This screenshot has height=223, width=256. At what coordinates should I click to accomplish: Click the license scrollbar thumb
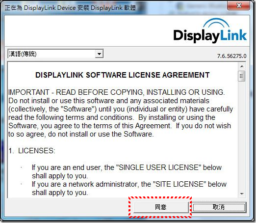(241, 76)
